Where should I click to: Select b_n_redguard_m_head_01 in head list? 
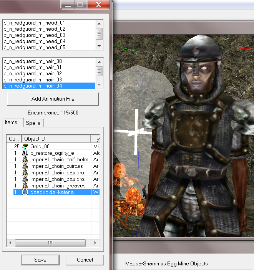[x=49, y=23]
